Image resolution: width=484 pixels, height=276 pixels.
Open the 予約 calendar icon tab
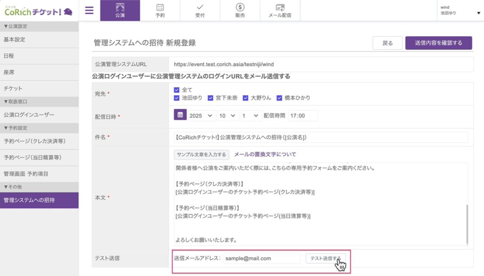pos(160,10)
